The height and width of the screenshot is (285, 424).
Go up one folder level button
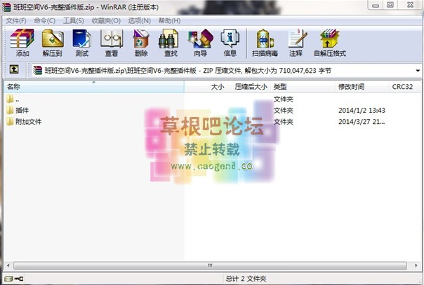coord(14,69)
